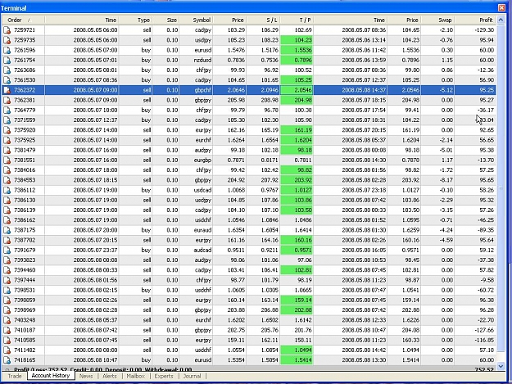The width and height of the screenshot is (512, 384).
Task: Click the order icon beside 7263686
Action: (7, 70)
